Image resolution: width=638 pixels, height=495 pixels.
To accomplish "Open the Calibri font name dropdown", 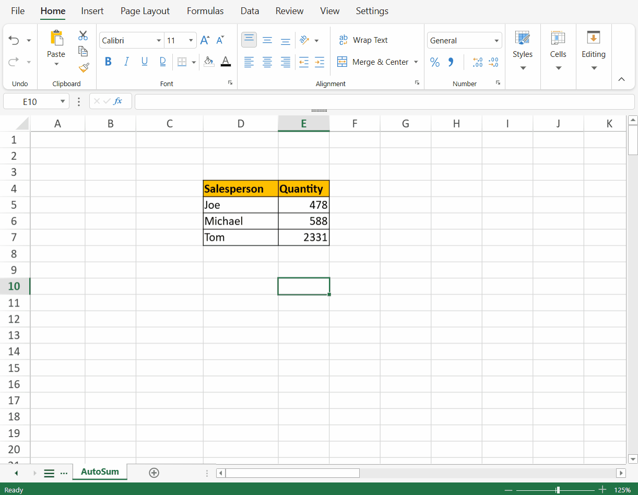I will 159,41.
